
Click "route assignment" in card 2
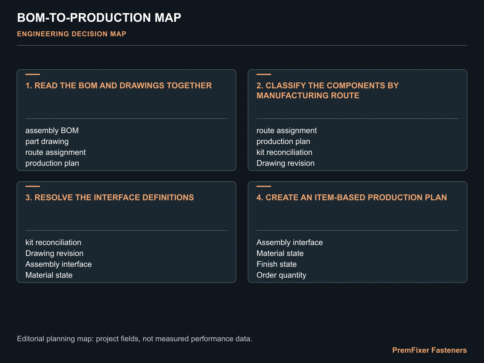pyautogui.click(x=286, y=130)
